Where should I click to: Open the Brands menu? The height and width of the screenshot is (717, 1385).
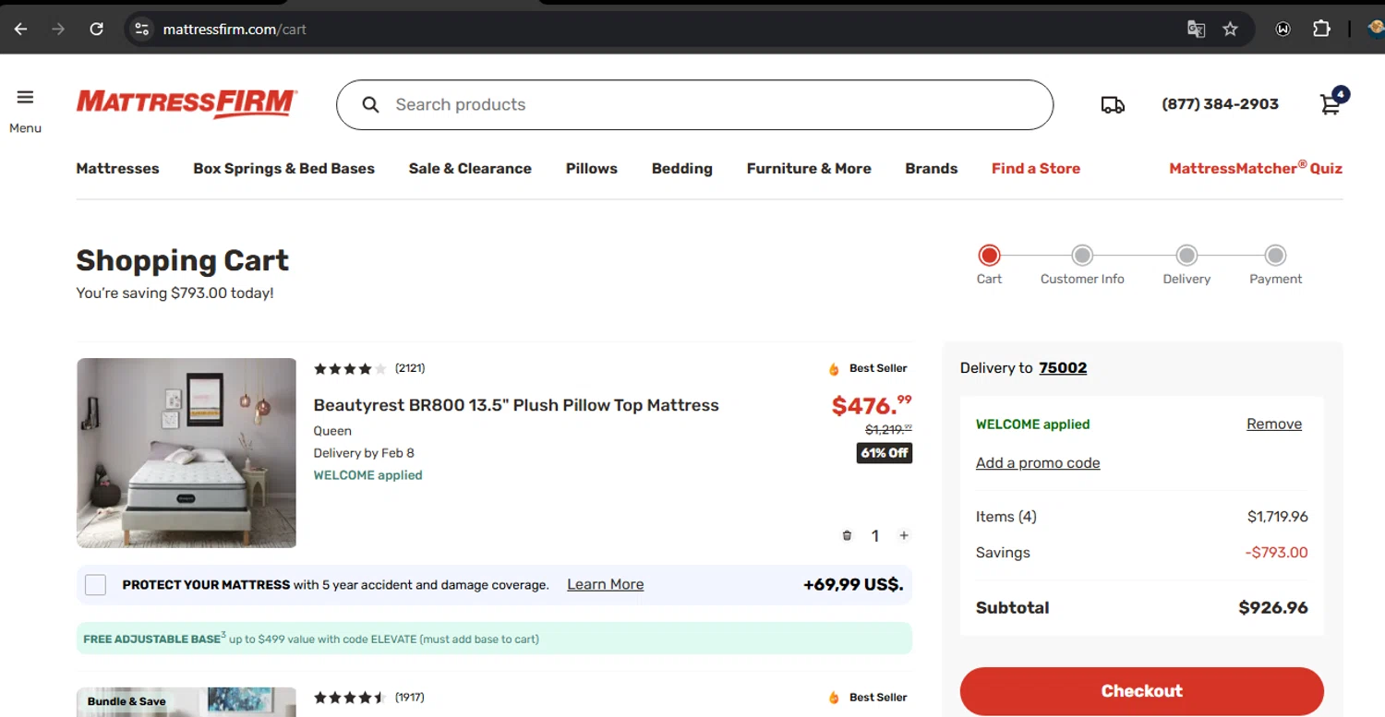(931, 168)
